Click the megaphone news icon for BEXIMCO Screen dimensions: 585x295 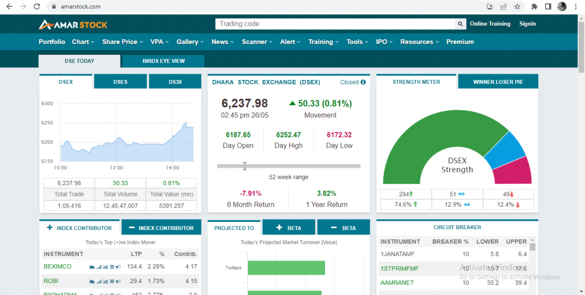118,266
